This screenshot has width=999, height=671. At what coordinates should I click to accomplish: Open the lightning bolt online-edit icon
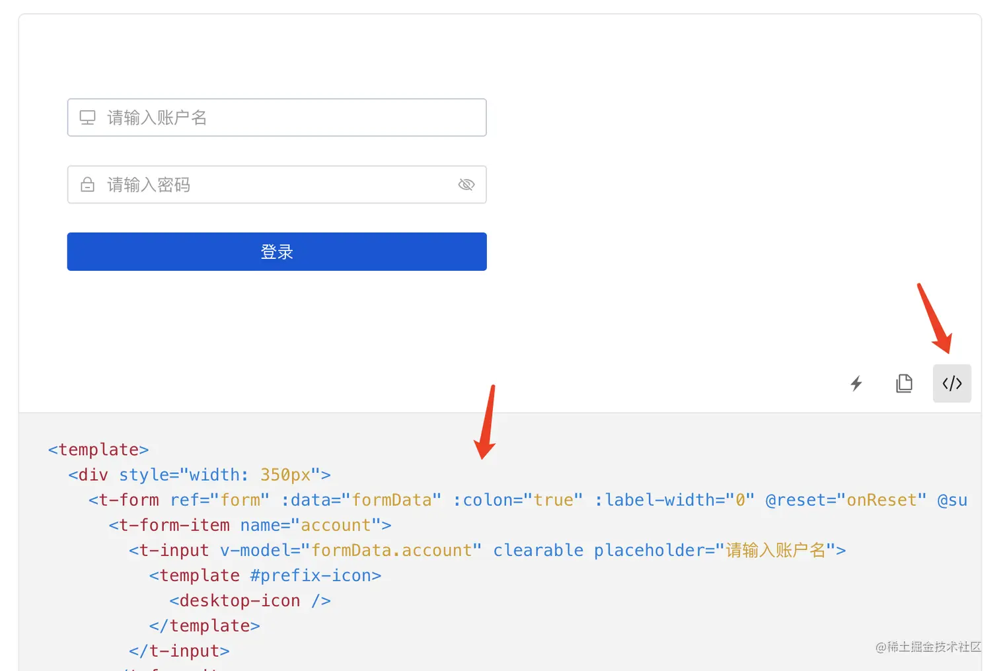click(856, 383)
